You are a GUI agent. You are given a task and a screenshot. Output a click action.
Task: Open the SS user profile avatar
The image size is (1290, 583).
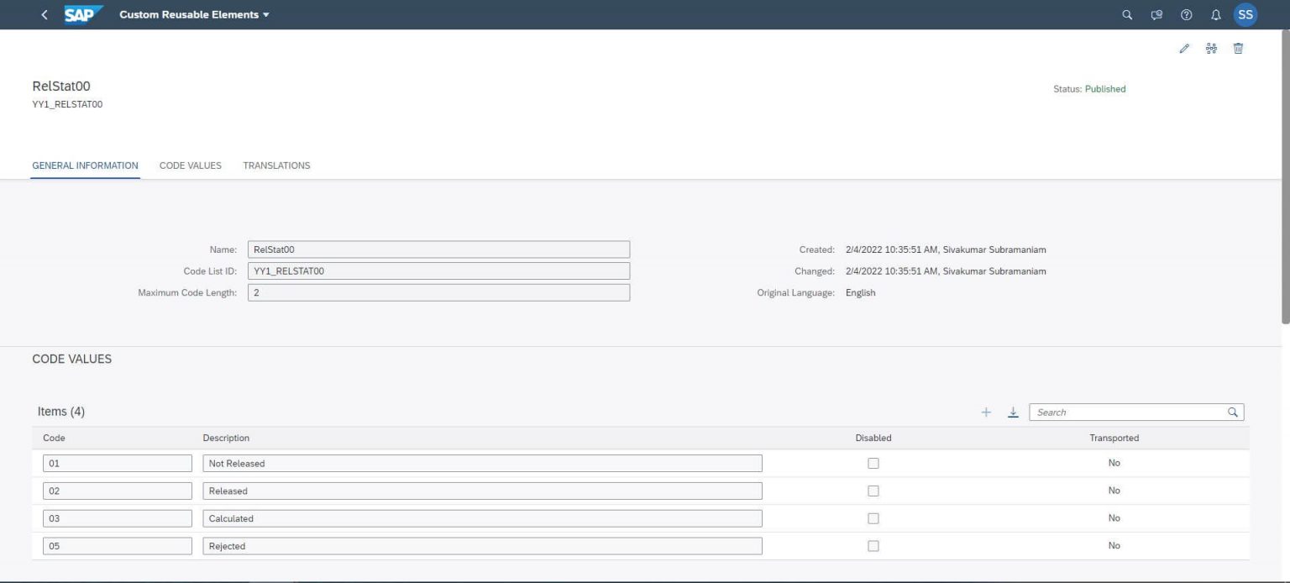coord(1245,15)
